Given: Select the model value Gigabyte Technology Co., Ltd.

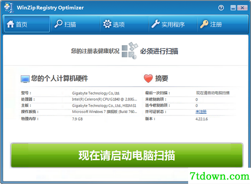Looking at the screenshot, I should (96, 93).
